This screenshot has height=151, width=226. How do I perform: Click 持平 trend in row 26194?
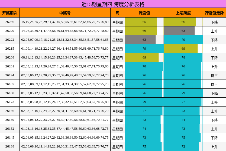click(214, 75)
